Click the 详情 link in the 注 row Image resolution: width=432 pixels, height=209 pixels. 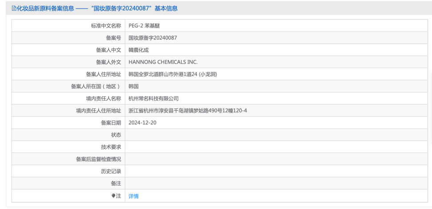tap(133, 196)
